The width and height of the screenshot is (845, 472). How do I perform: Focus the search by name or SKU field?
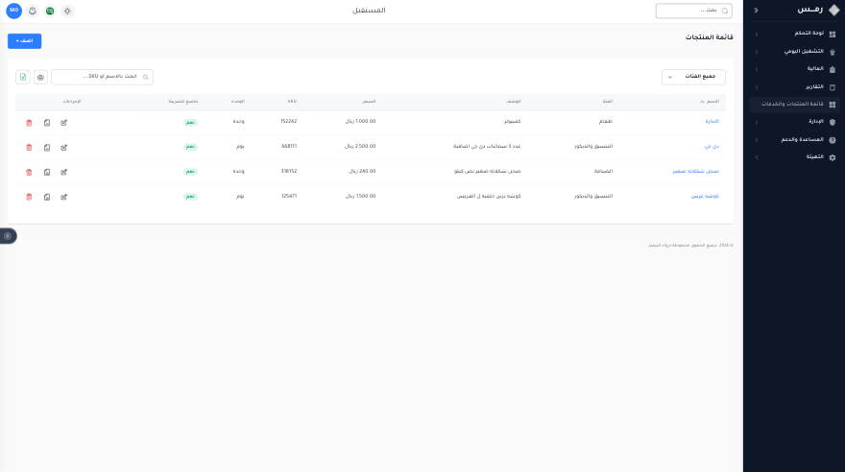(x=102, y=77)
